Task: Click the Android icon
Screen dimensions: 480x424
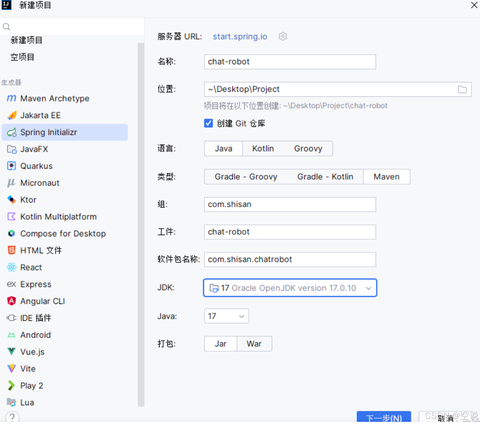Action: click(12, 335)
